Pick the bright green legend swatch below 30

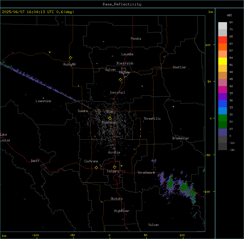point(222,118)
